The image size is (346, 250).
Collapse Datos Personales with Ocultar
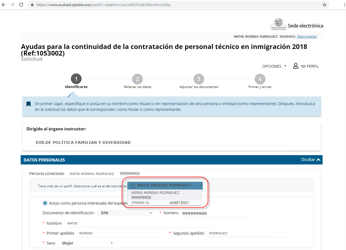pos(310,160)
